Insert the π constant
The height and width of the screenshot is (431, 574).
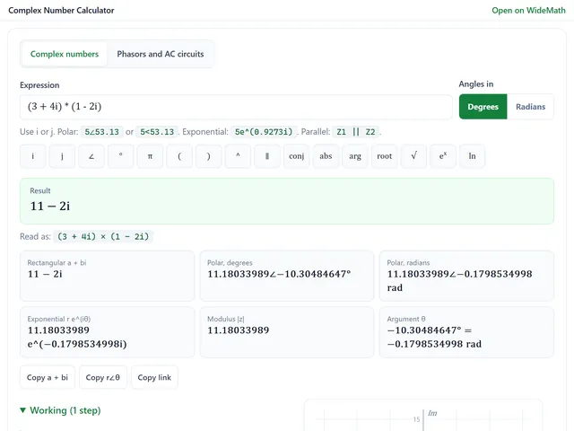(150, 156)
